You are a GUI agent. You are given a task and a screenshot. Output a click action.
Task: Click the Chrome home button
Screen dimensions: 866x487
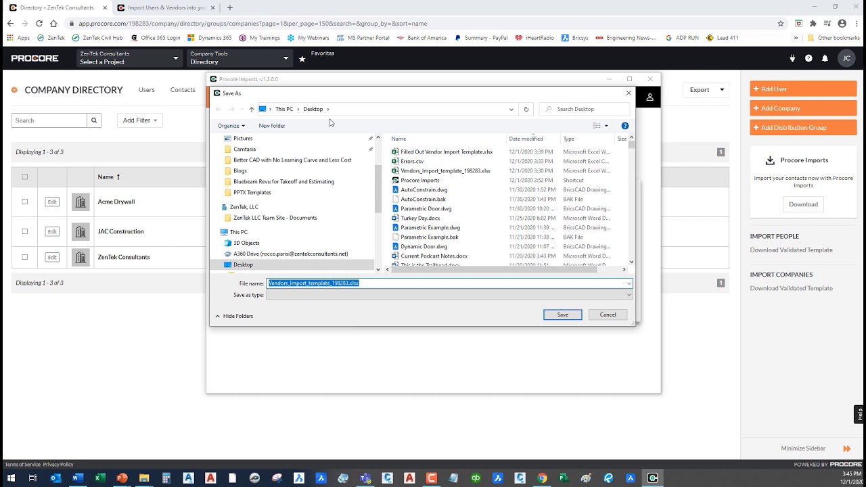[x=53, y=23]
